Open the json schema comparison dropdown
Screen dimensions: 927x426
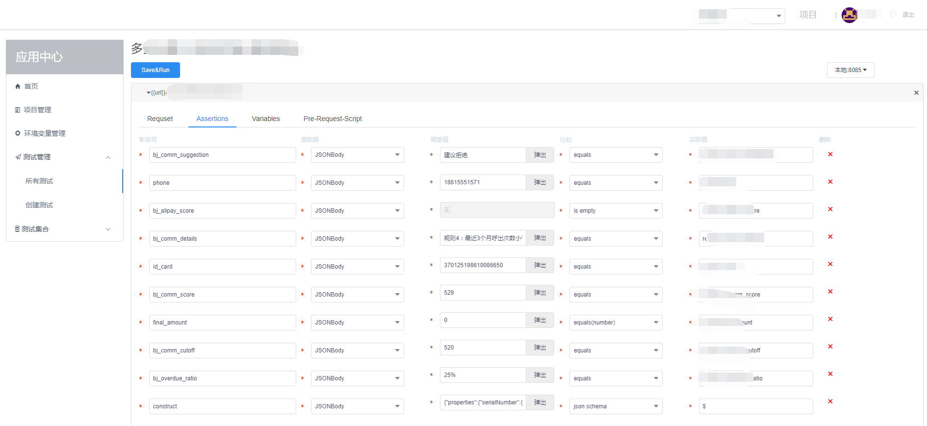pos(616,406)
